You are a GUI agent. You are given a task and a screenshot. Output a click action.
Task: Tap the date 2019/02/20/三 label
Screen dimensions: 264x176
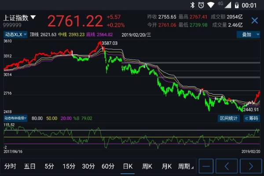(x=136, y=35)
